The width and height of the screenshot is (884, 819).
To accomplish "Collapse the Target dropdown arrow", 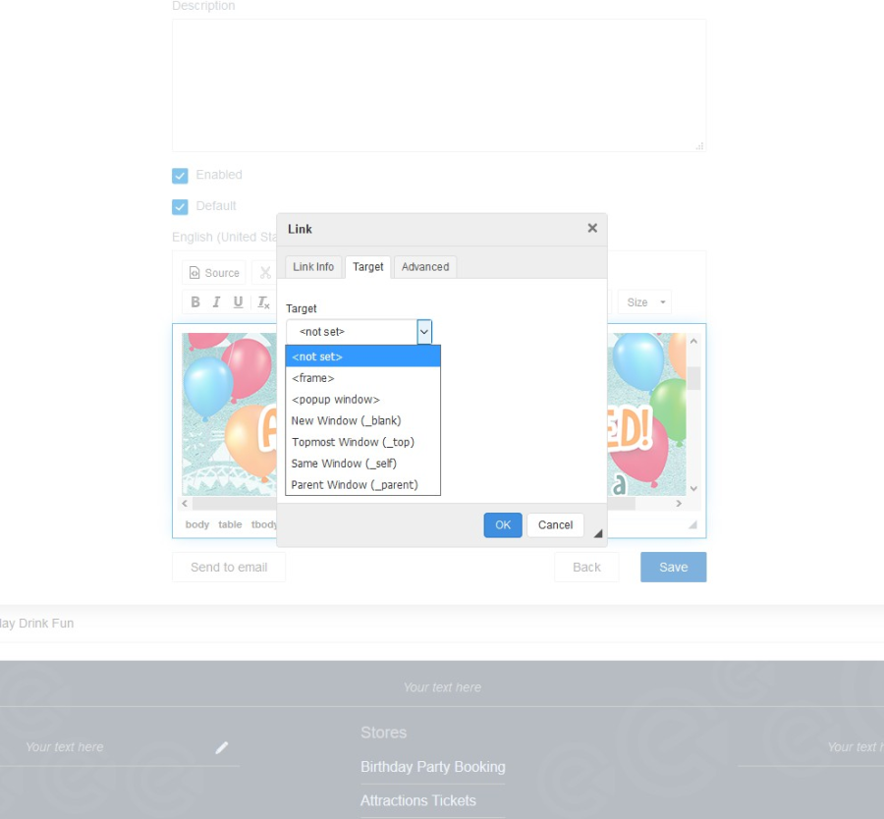I will (424, 332).
